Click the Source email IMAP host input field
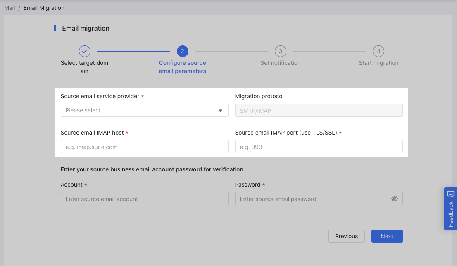This screenshot has width=457, height=266. tap(144, 147)
